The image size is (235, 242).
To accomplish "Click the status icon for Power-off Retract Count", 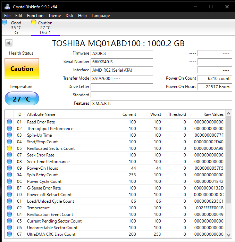I will pyautogui.click(x=9, y=194).
